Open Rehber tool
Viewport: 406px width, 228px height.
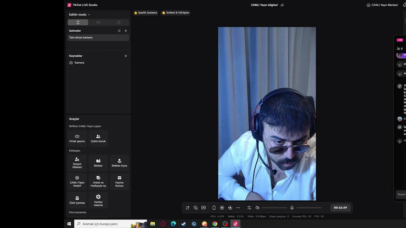[x=98, y=163]
